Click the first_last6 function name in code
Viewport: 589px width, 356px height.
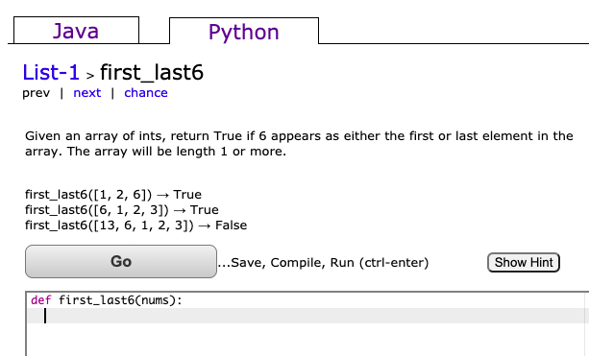pyautogui.click(x=96, y=300)
